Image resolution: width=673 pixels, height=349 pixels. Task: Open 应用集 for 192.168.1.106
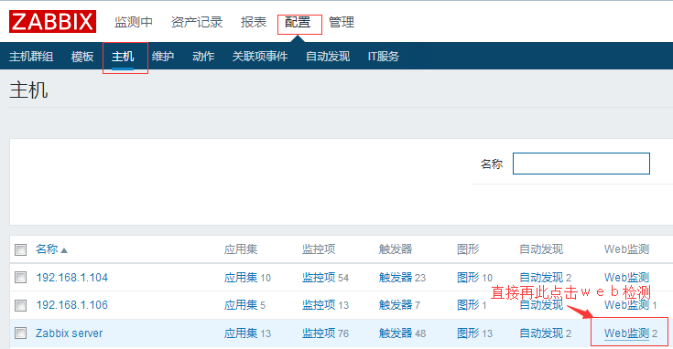(241, 305)
